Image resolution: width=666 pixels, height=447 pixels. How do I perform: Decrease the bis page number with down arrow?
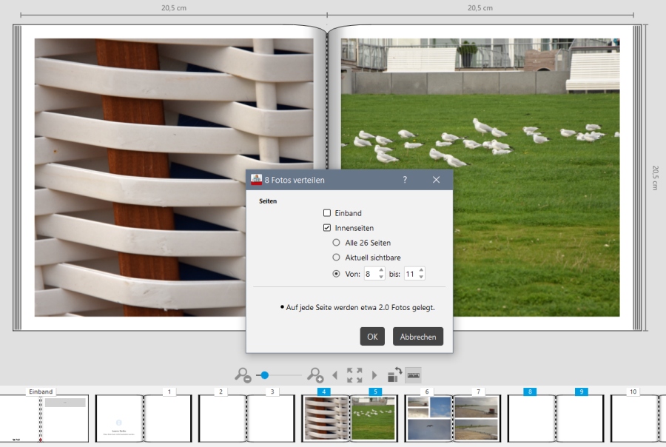tap(421, 278)
